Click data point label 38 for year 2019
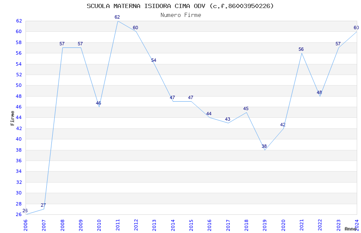Viewport: 361px width, 233px height. pyautogui.click(x=264, y=146)
